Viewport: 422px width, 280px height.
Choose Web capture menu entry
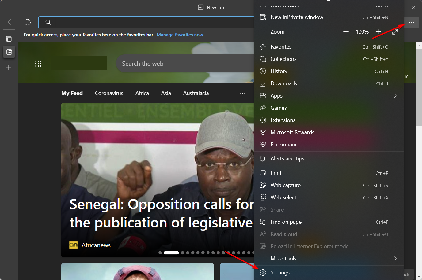coord(329,185)
